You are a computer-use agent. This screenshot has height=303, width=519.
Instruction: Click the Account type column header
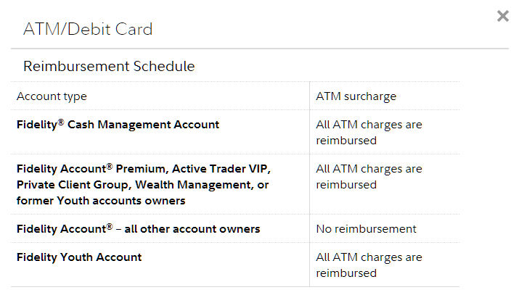point(52,96)
